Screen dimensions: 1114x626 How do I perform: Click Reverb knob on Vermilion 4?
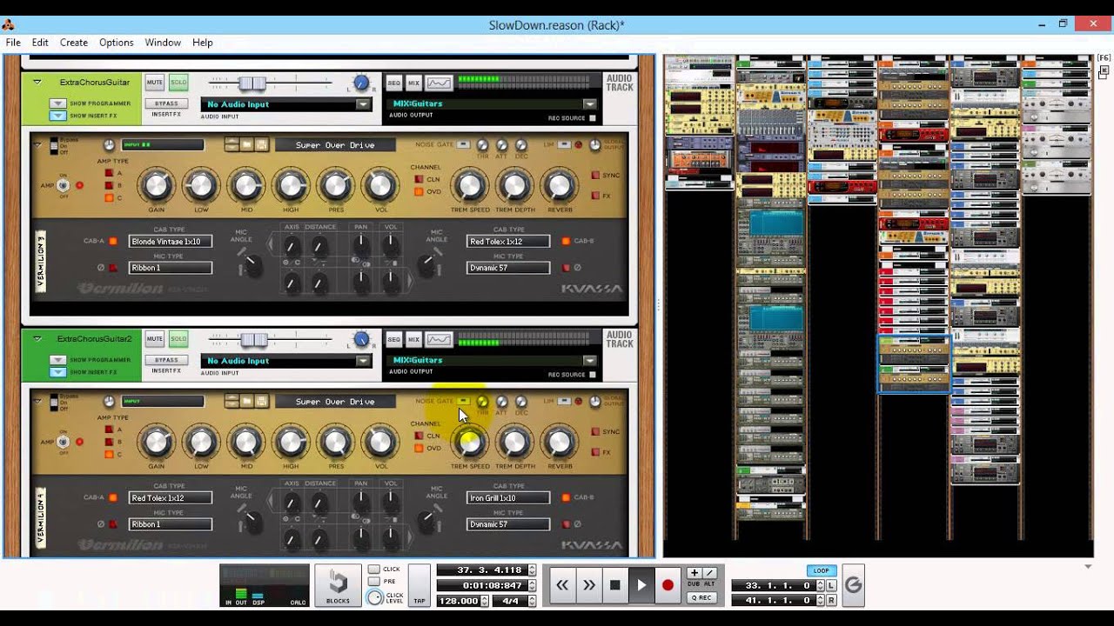pyautogui.click(x=559, y=442)
